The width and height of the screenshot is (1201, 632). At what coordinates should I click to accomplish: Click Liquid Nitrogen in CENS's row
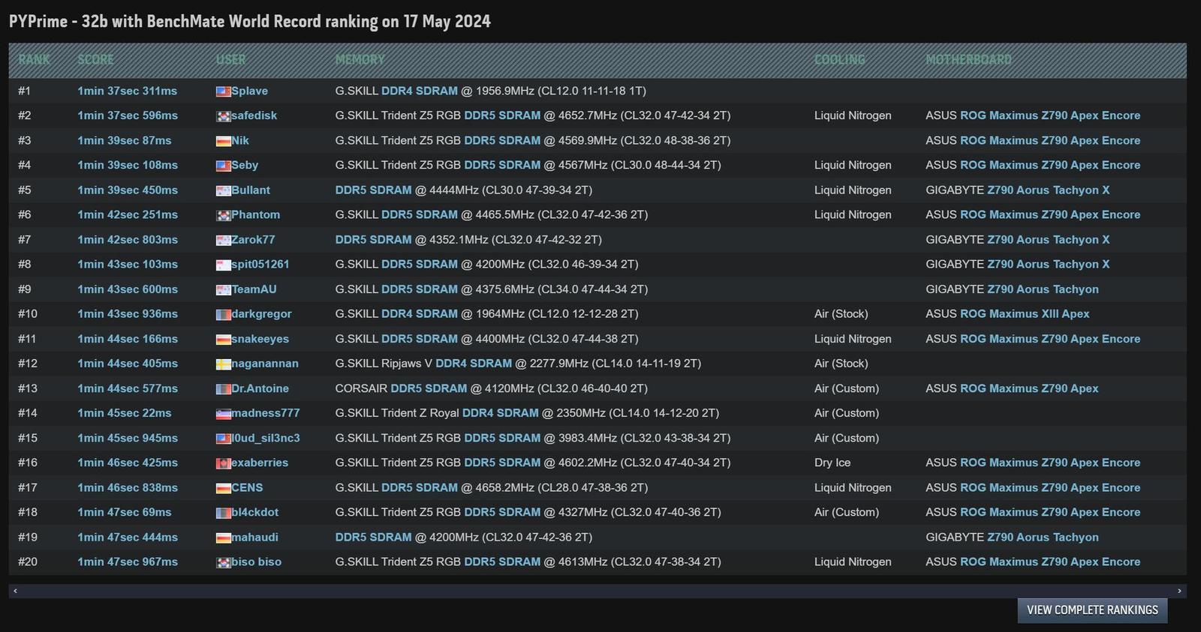tap(853, 487)
